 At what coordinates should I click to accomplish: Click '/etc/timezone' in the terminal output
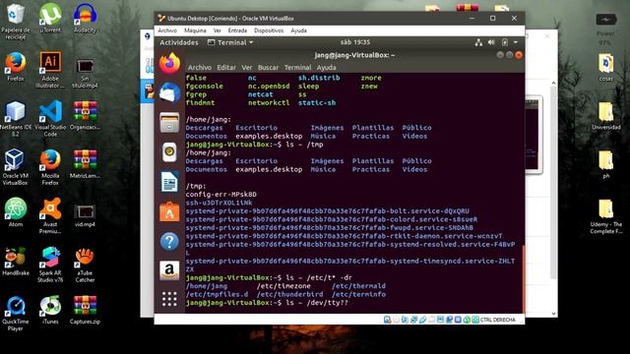click(283, 286)
